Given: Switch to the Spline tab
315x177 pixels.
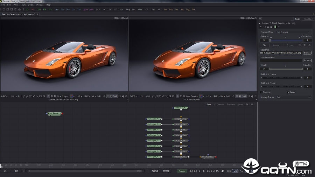Looking at the screenshot, I should [x=240, y=105].
